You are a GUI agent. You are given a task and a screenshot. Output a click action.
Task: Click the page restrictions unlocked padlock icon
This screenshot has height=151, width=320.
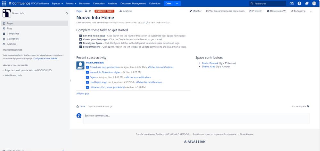pos(86,11)
